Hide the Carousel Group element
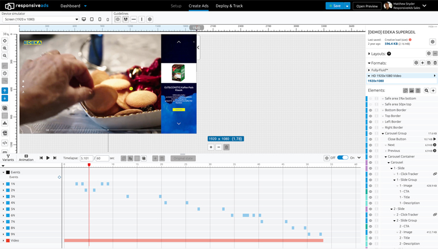The image size is (438, 249). click(371, 133)
